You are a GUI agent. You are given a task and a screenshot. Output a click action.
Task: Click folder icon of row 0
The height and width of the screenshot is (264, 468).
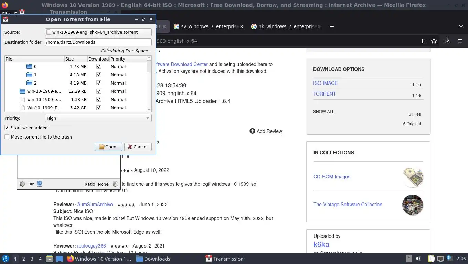point(29,66)
